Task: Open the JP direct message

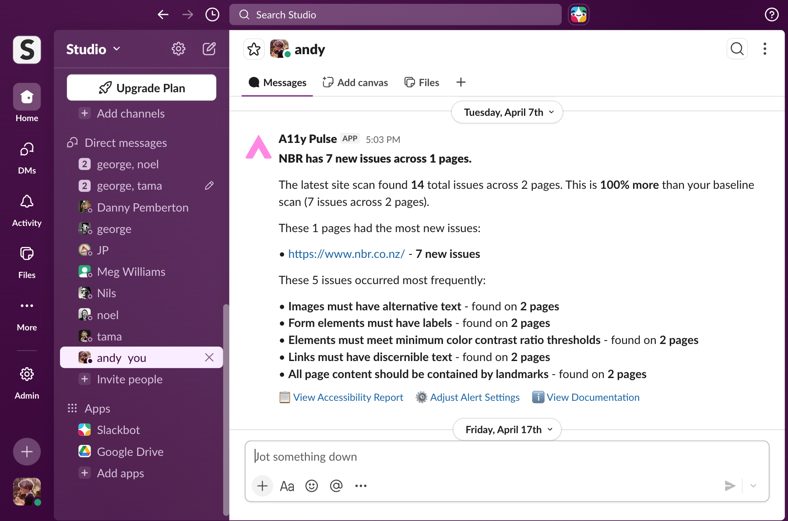Action: tap(141, 250)
